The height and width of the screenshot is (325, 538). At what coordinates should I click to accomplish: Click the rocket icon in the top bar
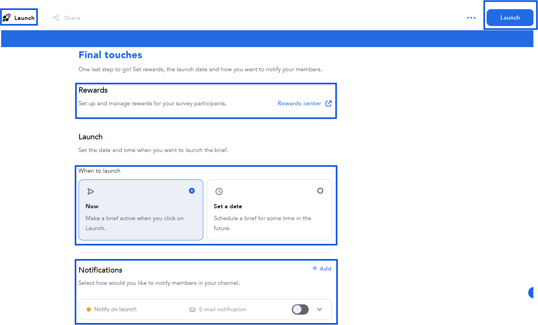7,18
